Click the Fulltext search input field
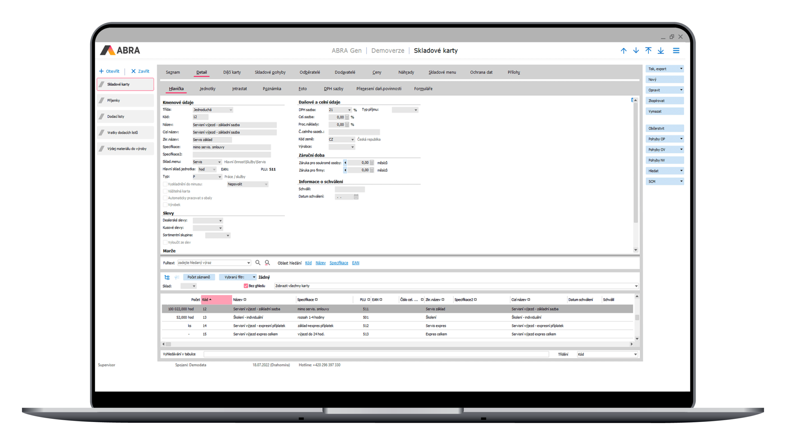Image resolution: width=786 pixels, height=445 pixels. click(214, 263)
